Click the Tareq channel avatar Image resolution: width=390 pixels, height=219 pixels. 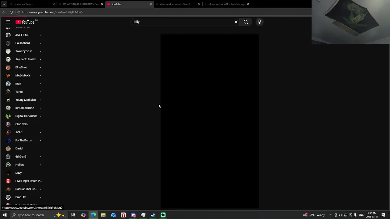click(8, 92)
